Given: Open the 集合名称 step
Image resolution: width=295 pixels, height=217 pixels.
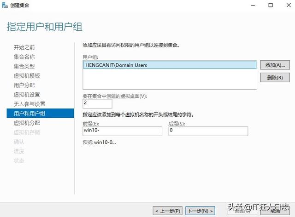Looking at the screenshot, I should [24, 57].
